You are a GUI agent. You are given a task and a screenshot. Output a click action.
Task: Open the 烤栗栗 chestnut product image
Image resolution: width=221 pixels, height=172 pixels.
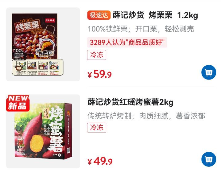(x=43, y=44)
